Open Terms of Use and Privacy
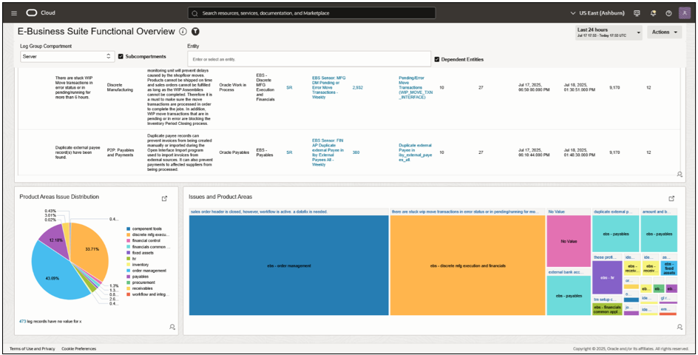 point(33,348)
